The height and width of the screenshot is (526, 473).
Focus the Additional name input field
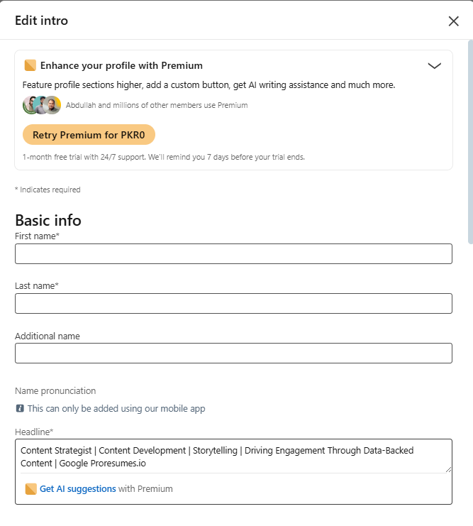click(233, 354)
